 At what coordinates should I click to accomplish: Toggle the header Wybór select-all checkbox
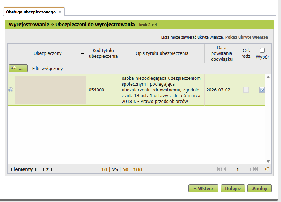tap(262, 50)
